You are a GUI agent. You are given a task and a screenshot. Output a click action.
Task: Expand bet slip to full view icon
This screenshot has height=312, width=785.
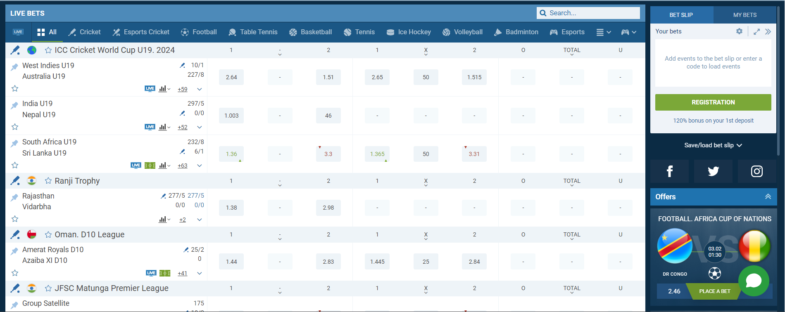pyautogui.click(x=756, y=32)
